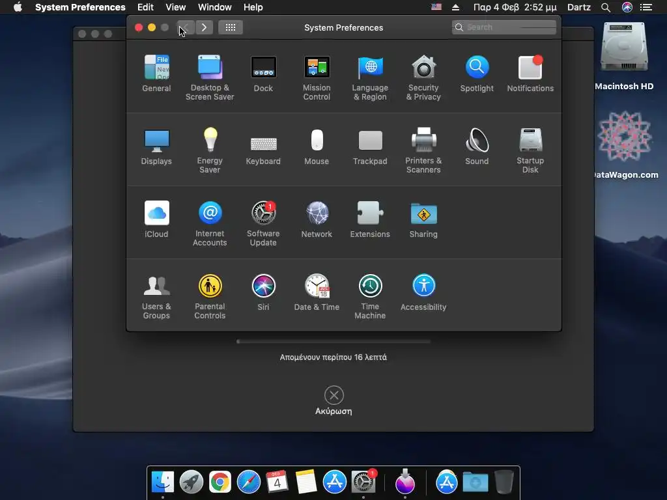The width and height of the screenshot is (667, 500).
Task: Open Energy Saver preferences
Action: 210,150
